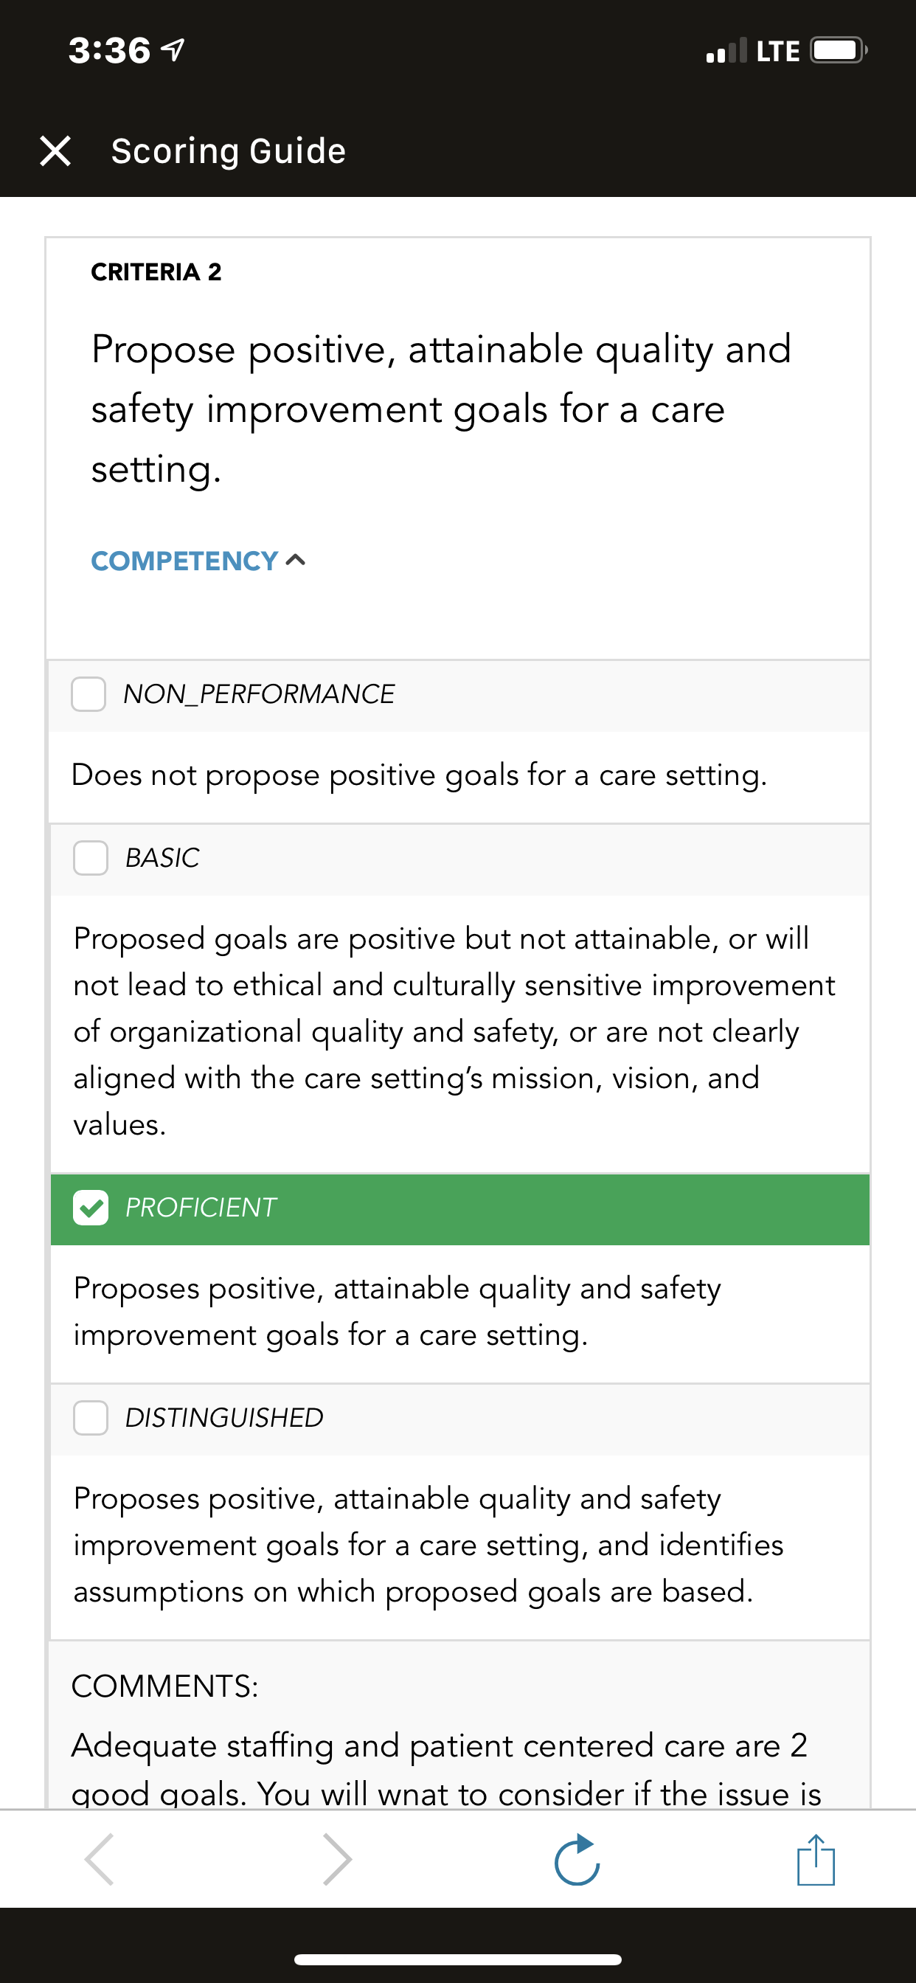
Task: Check the NON_PERFORMANCE checkbox
Action: pos(89,694)
